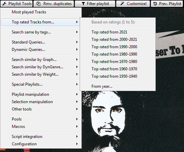This screenshot has width=184, height=152.
Task: Click the wrench icon on Playlist Tools
Action: pos(4,4)
